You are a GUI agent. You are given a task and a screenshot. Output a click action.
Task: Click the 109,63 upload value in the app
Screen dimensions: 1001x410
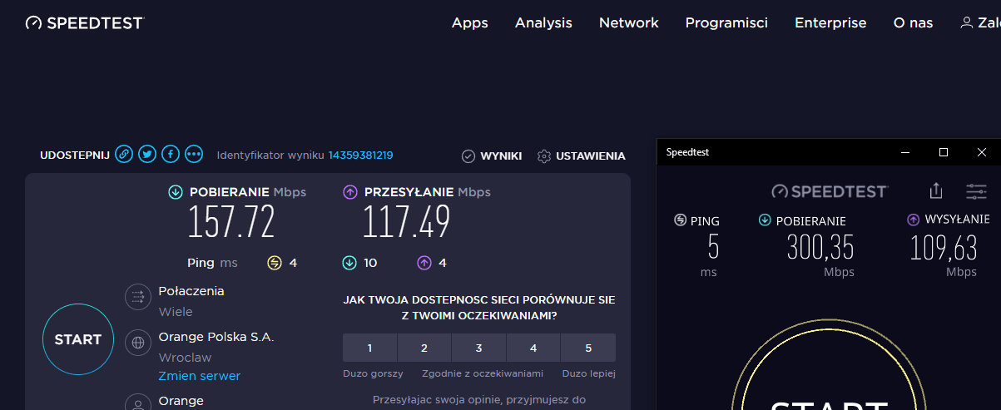[944, 248]
